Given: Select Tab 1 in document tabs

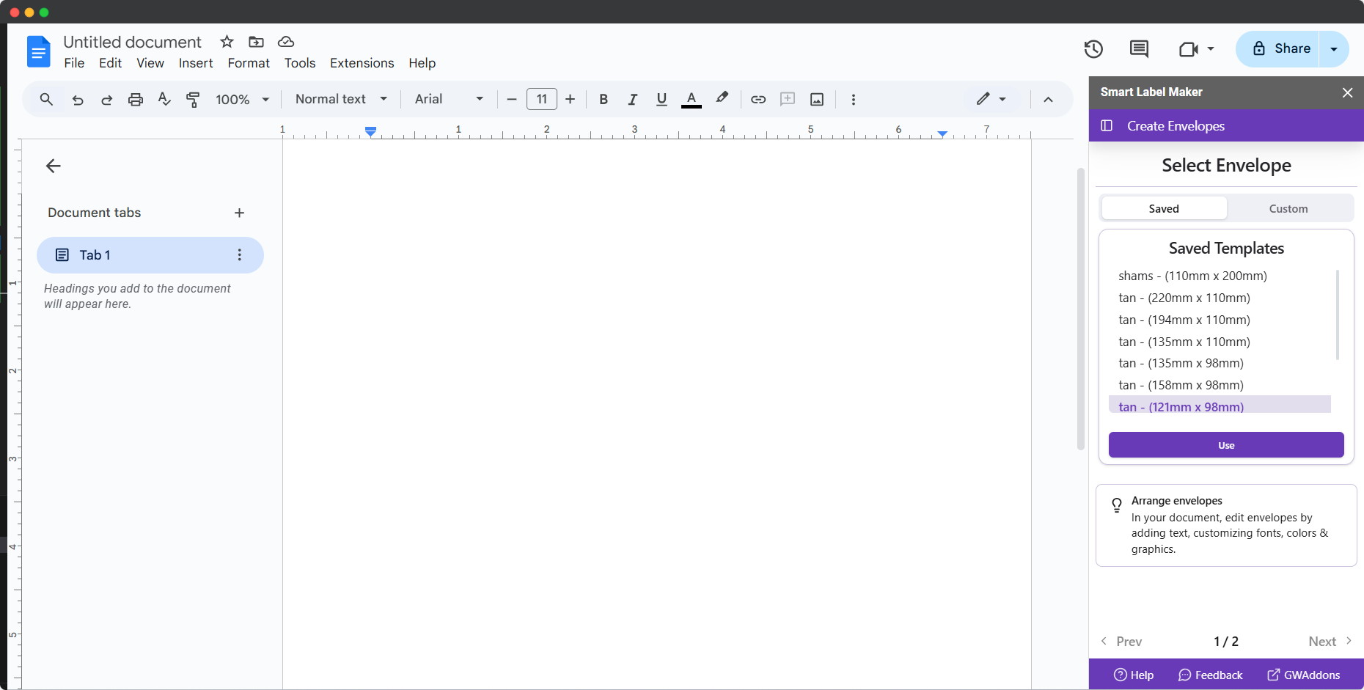Looking at the screenshot, I should pyautogui.click(x=150, y=255).
